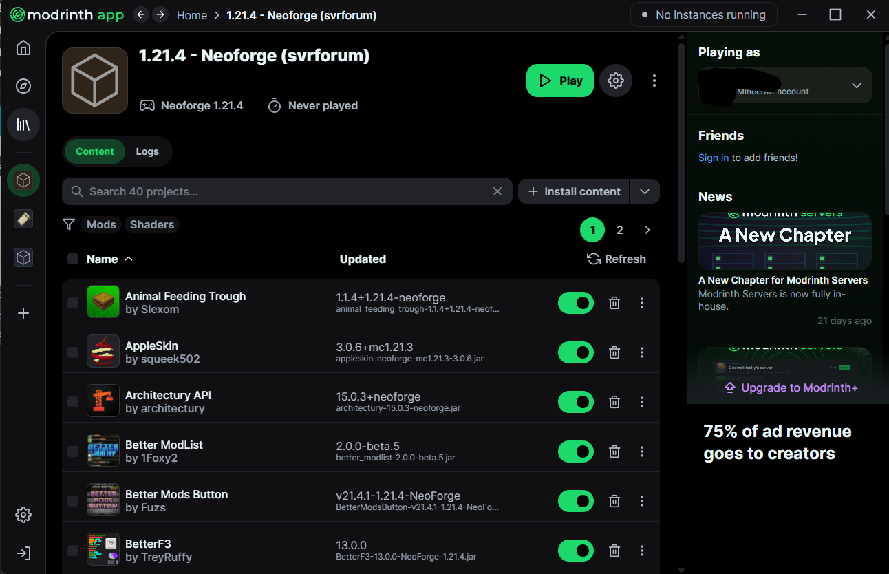Open the second instance thumbnail in sidebar
This screenshot has width=889, height=574.
[23, 219]
